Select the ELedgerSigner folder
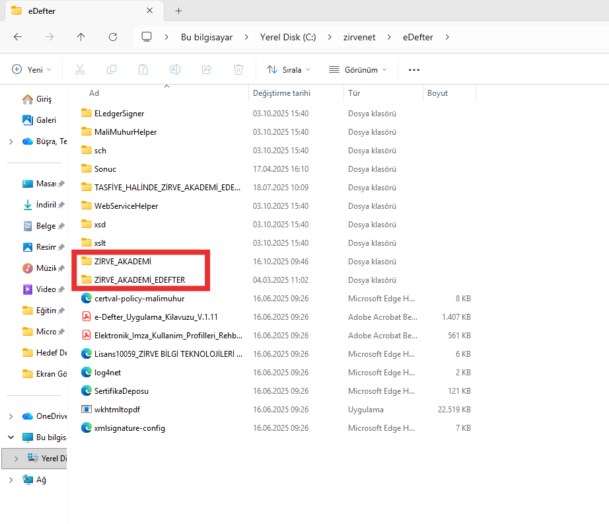Image resolution: width=609 pixels, height=524 pixels. [113, 114]
